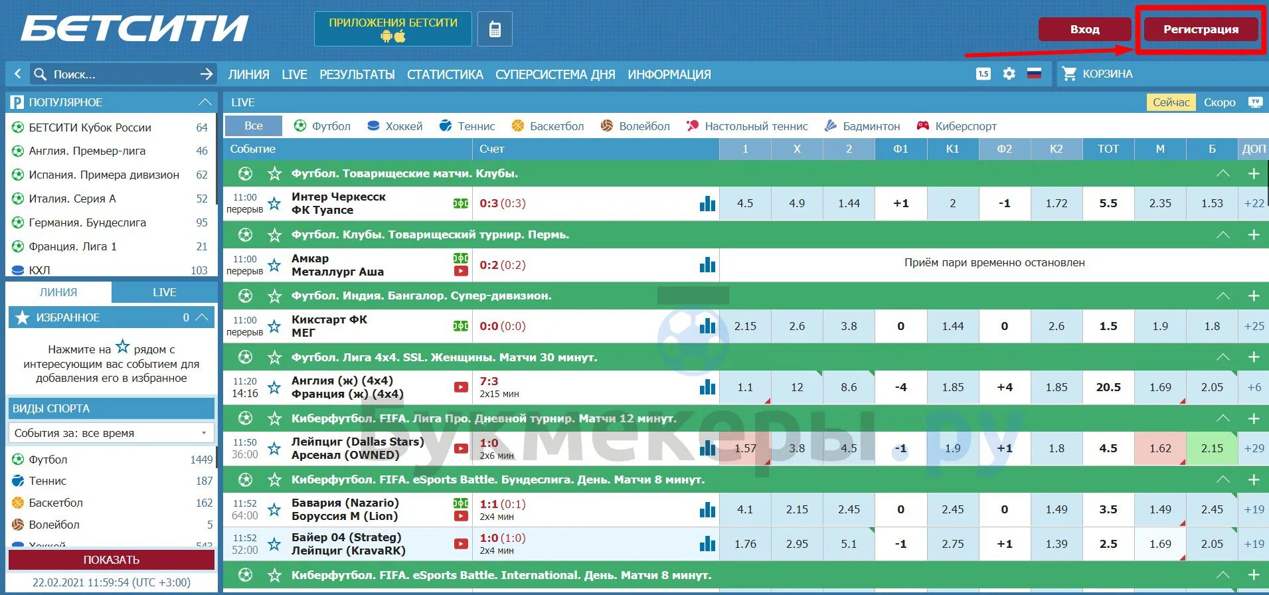Add Кикстарт ФК match to favorites

(274, 326)
